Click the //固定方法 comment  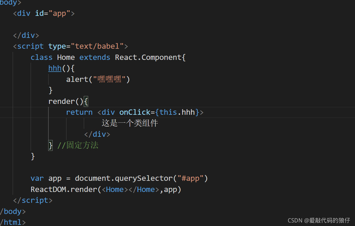77,145
